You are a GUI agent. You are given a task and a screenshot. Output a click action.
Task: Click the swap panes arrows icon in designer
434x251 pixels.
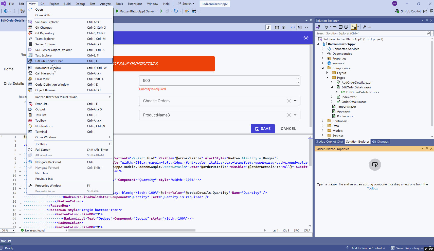pyautogui.click(x=268, y=27)
